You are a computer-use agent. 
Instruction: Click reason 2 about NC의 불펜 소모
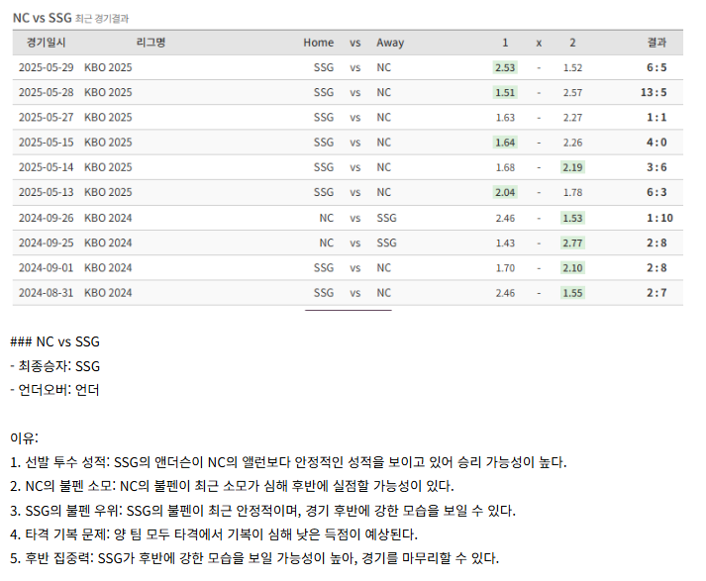[232, 486]
